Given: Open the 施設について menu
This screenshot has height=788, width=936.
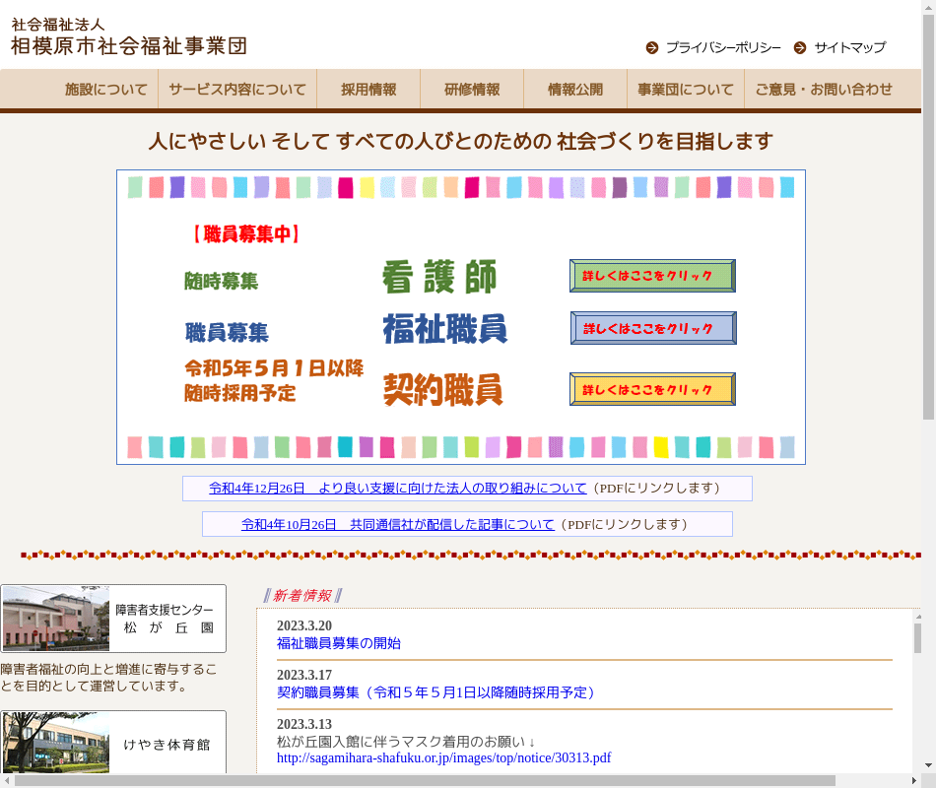Looking at the screenshot, I should 106,90.
